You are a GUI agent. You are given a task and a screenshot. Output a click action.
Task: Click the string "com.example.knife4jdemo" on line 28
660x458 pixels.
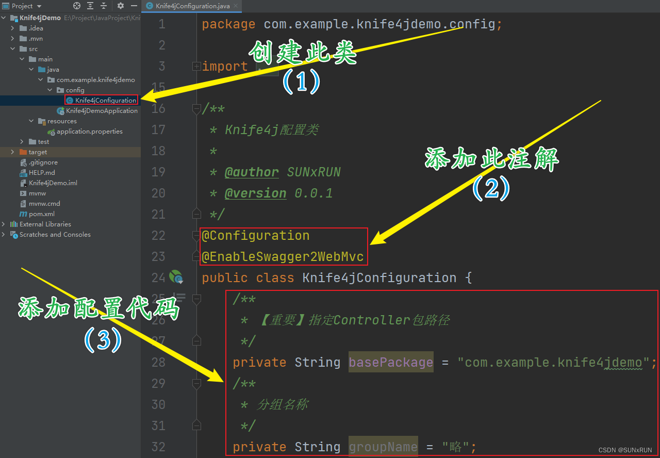pyautogui.click(x=553, y=362)
